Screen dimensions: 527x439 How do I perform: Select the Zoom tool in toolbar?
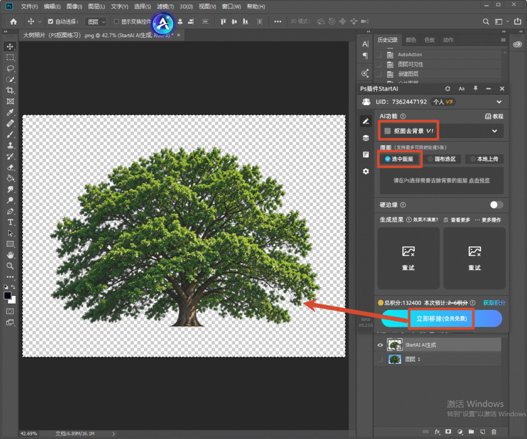click(10, 266)
